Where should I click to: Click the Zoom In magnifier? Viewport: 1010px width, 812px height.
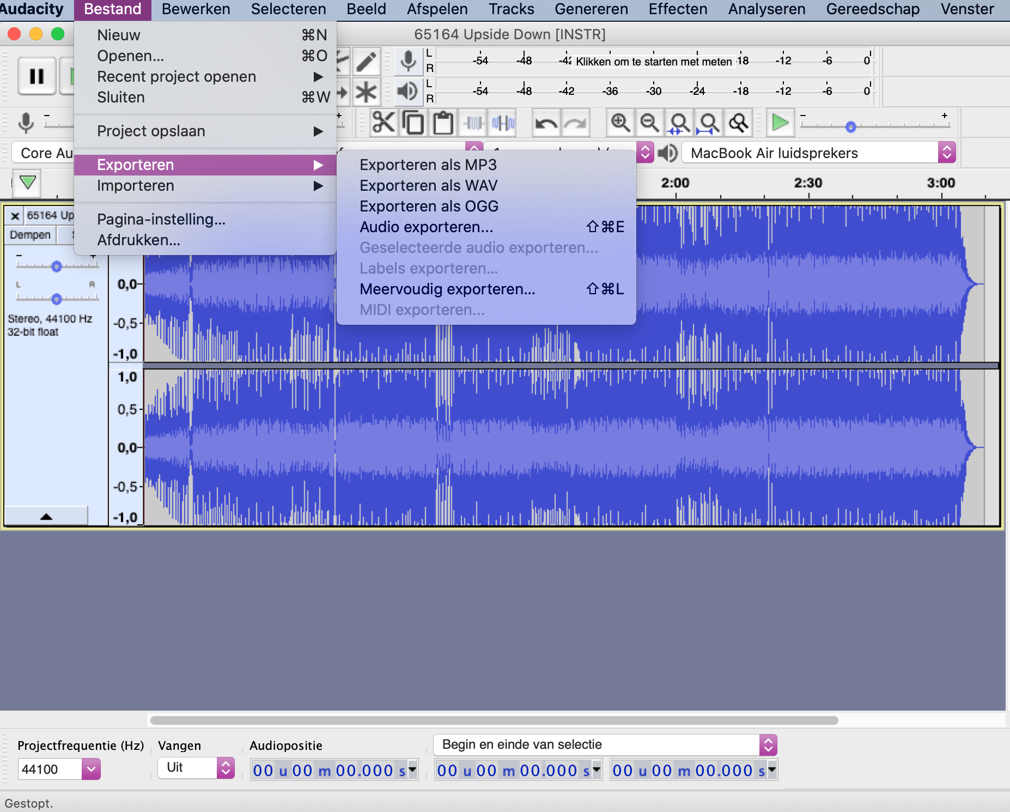coord(620,123)
